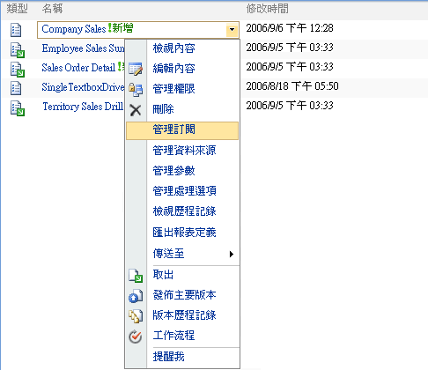
Task: Click the version history icon beside 版本歷程記錄
Action: point(136,316)
